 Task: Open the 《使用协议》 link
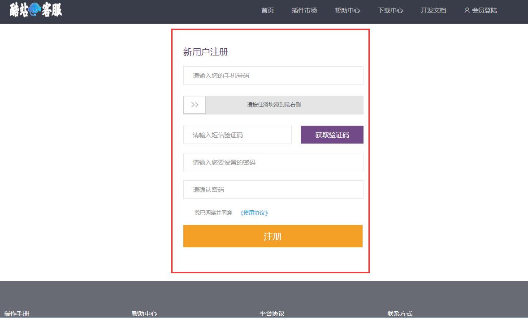pos(254,213)
